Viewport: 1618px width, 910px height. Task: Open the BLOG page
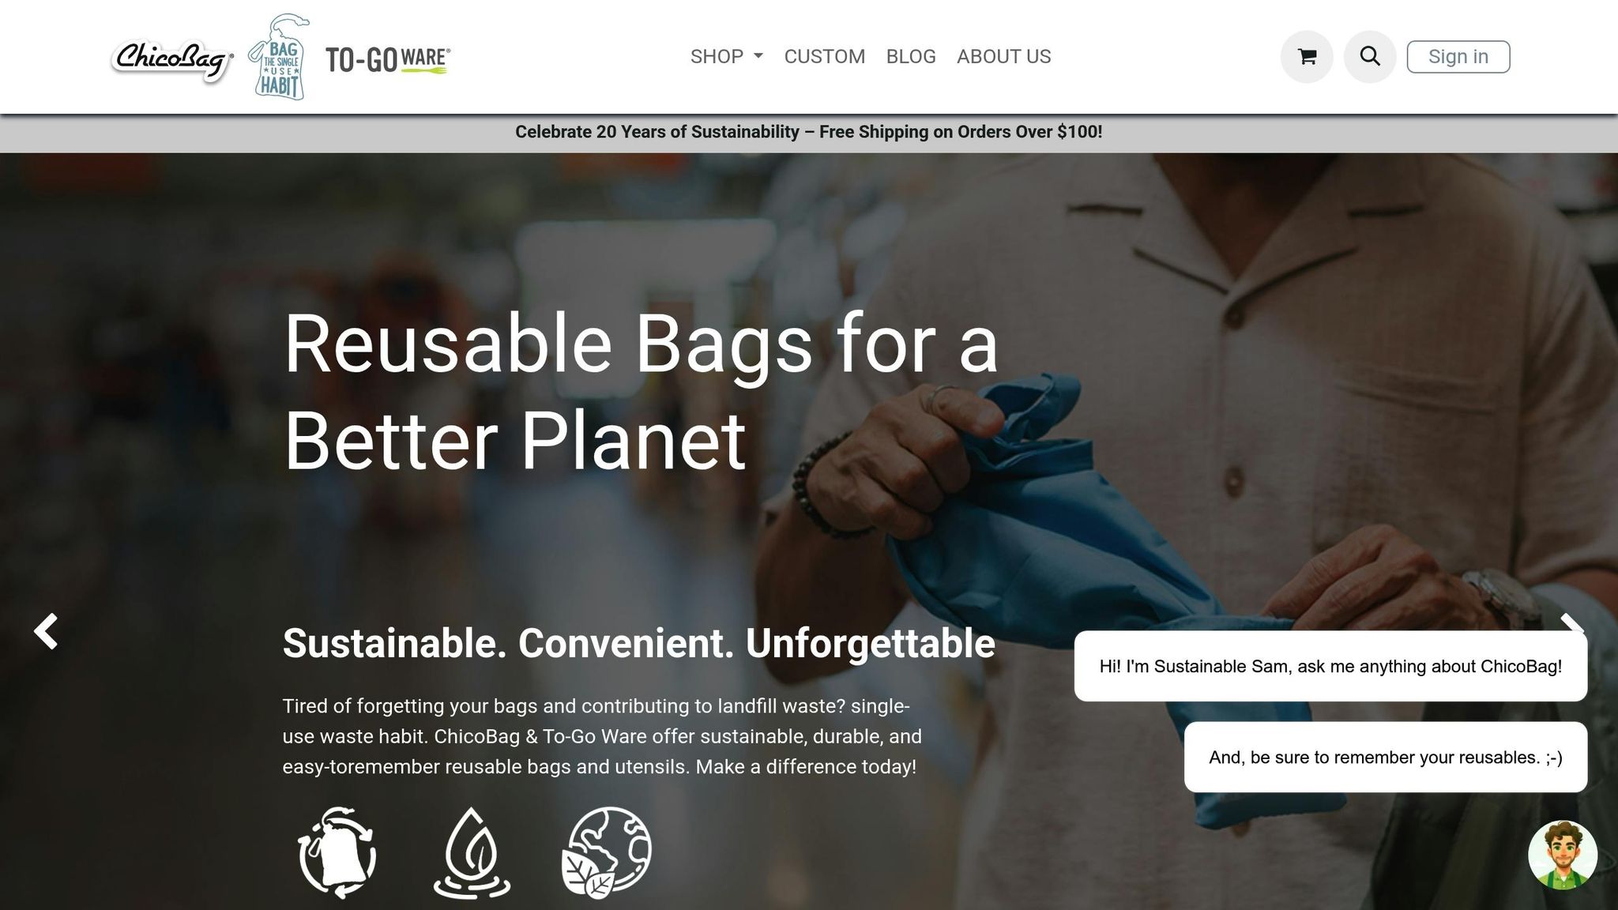(x=911, y=57)
